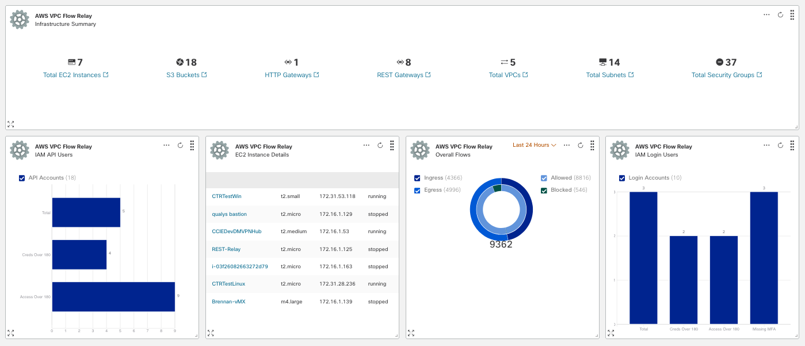Click drag handle on IAM API Users tile

tap(192, 146)
